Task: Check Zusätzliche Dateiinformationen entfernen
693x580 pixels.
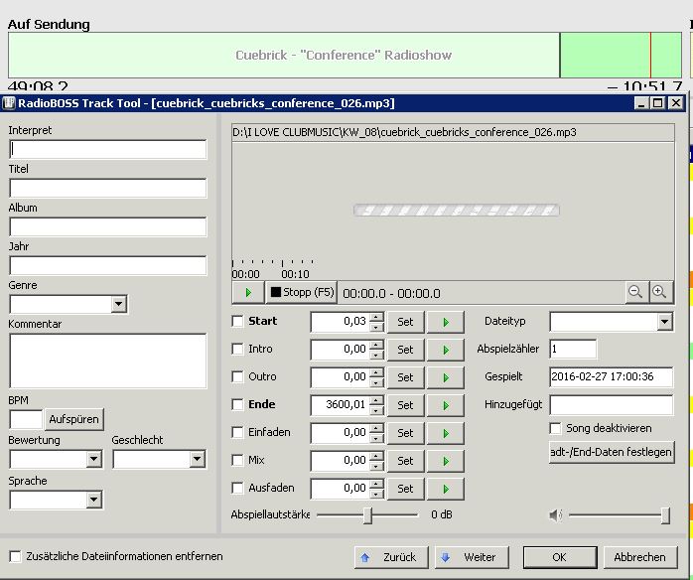Action: [16, 556]
